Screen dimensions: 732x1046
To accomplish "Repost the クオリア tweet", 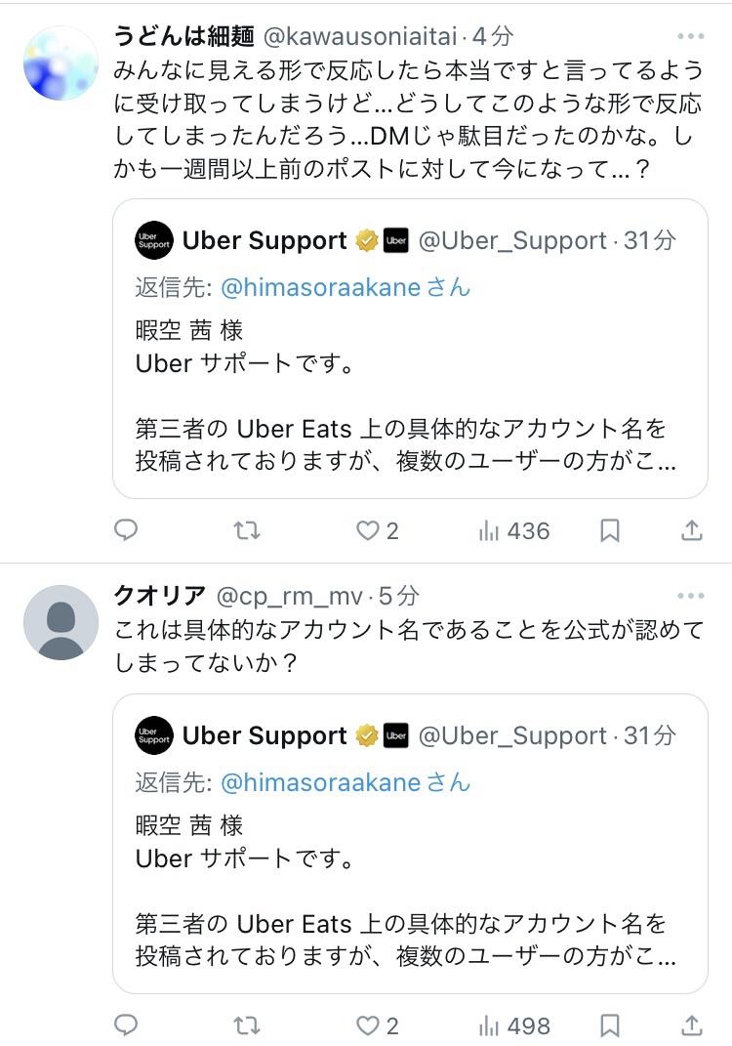I will pyautogui.click(x=248, y=1025).
